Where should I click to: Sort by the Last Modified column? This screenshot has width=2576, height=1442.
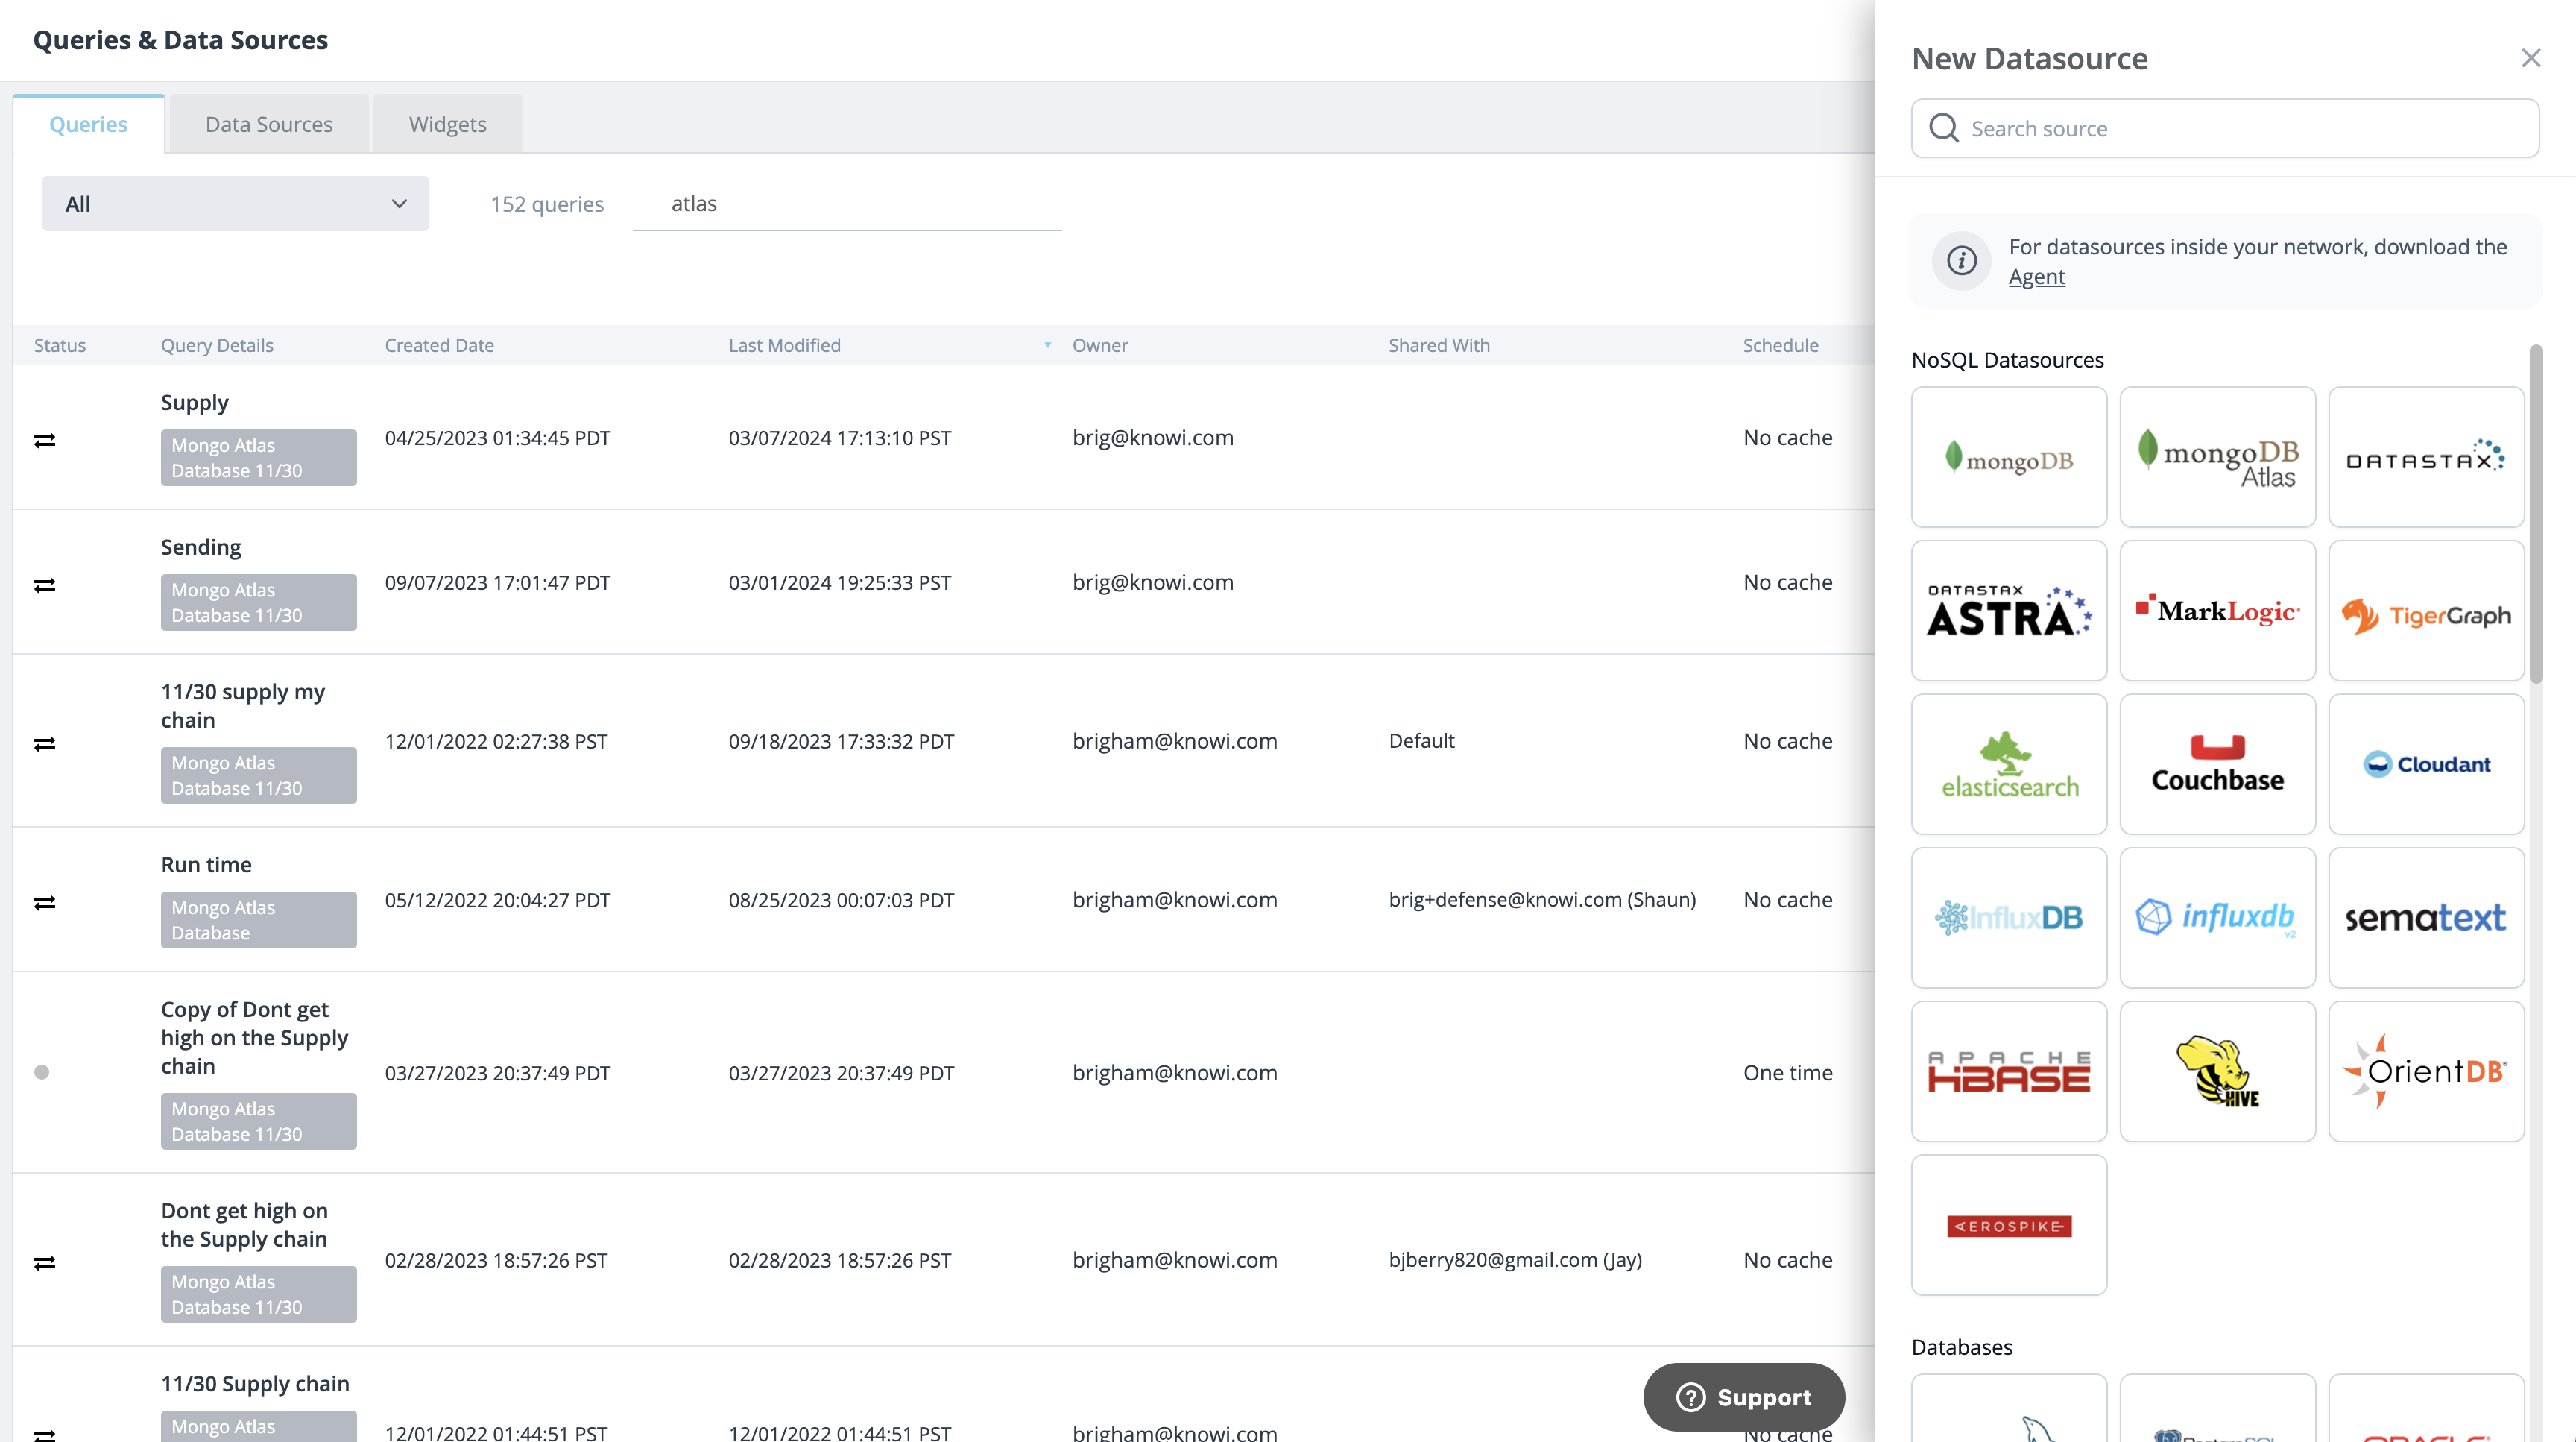click(785, 345)
